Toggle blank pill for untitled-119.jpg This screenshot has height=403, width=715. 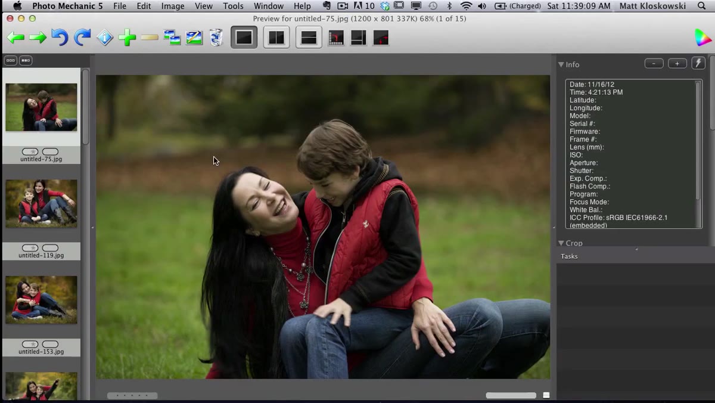(51, 248)
